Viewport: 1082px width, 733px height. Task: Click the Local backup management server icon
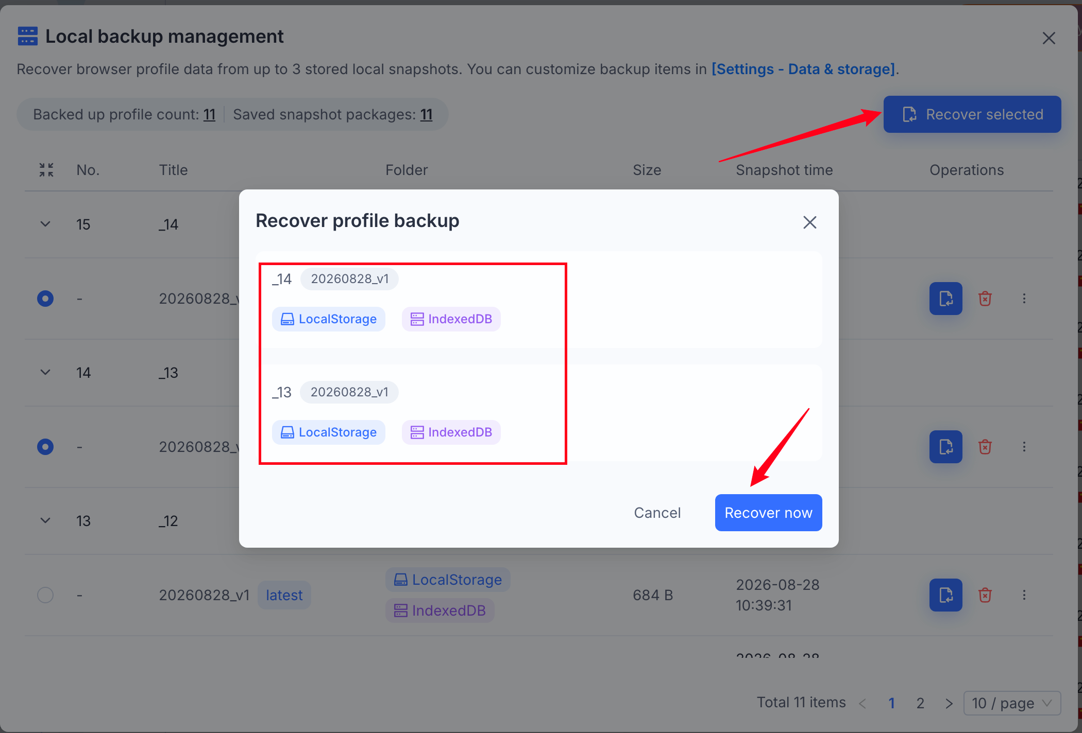(x=28, y=37)
